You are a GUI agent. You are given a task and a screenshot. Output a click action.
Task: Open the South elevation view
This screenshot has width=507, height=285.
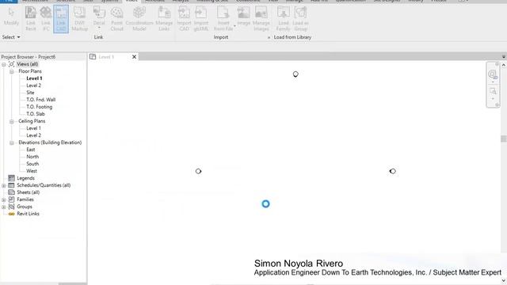pos(32,164)
